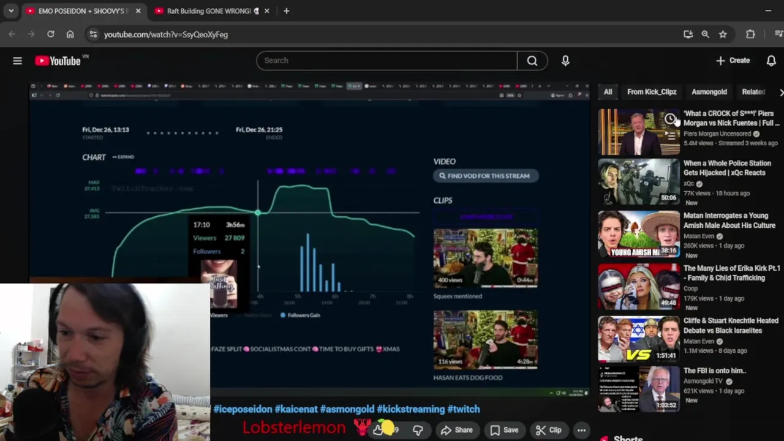Click 'HASAN EATS DOG FOOD' clip thumbnail in video

pyautogui.click(x=486, y=339)
